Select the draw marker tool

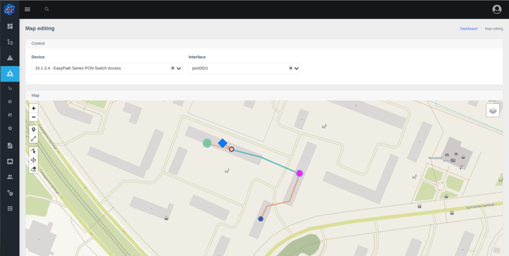(x=34, y=130)
